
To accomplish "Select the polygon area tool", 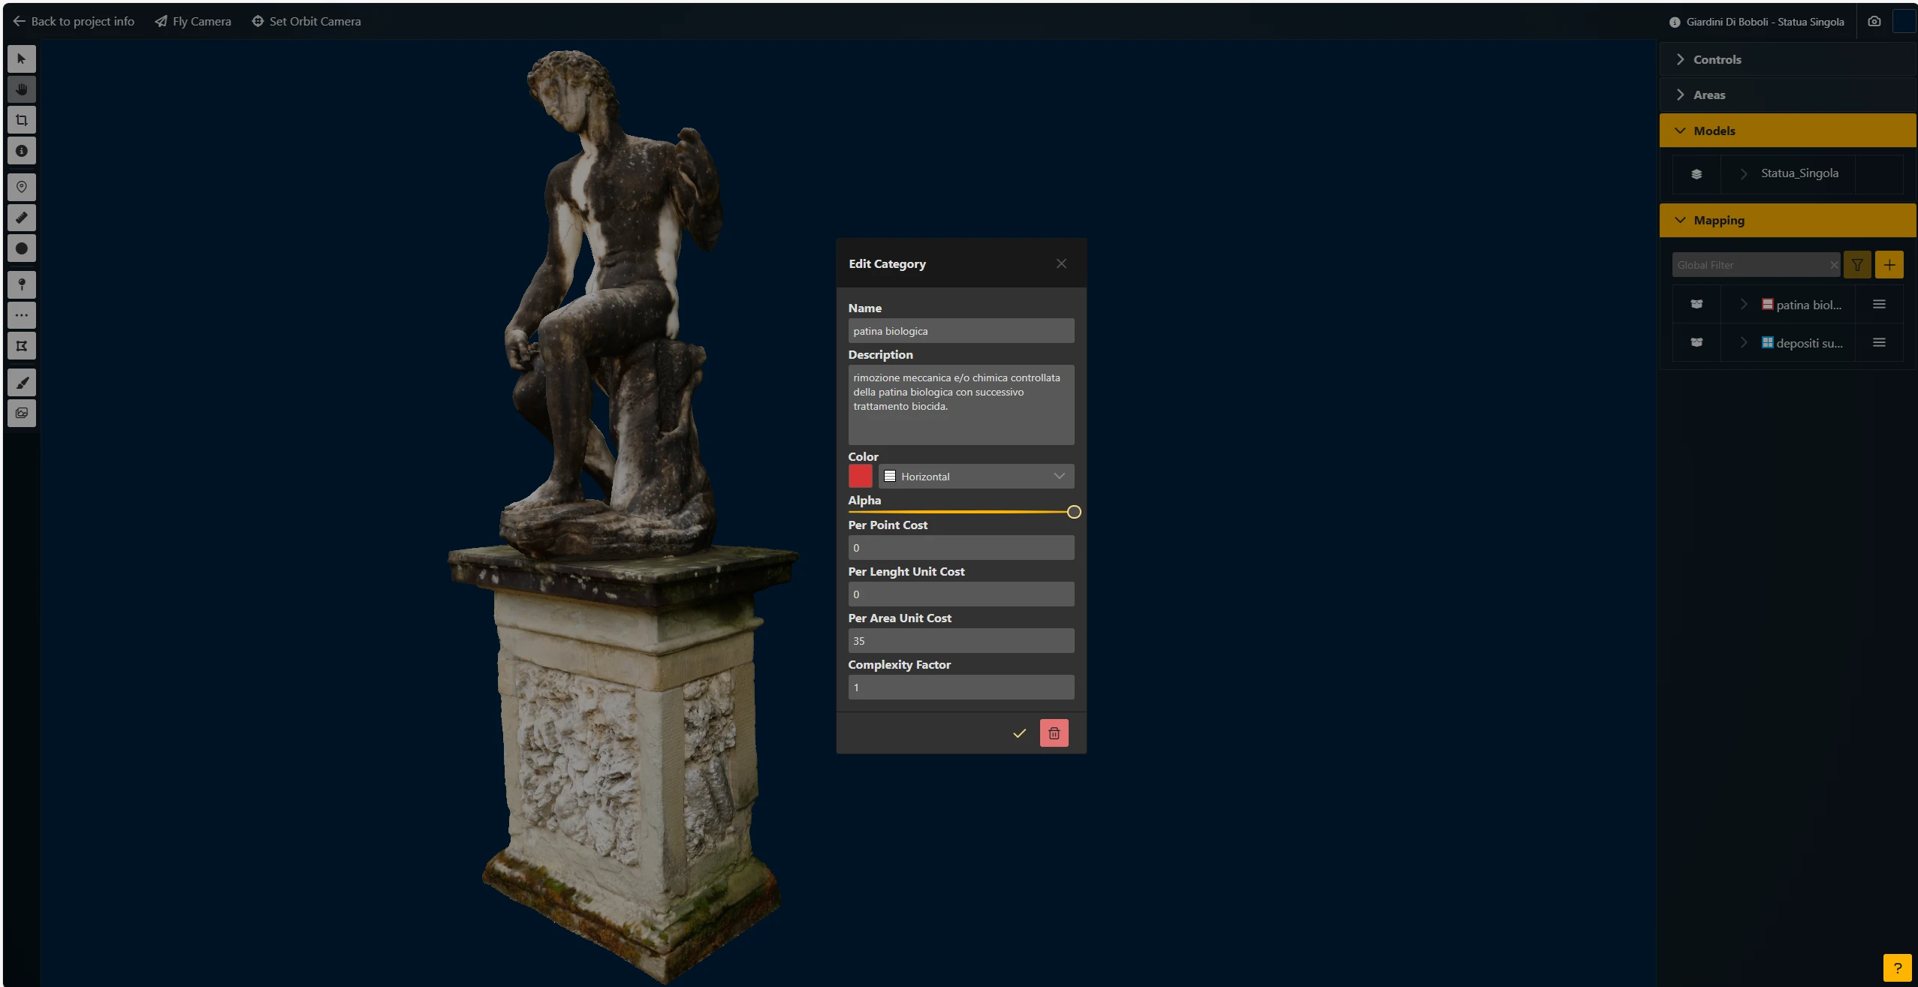I will point(22,346).
